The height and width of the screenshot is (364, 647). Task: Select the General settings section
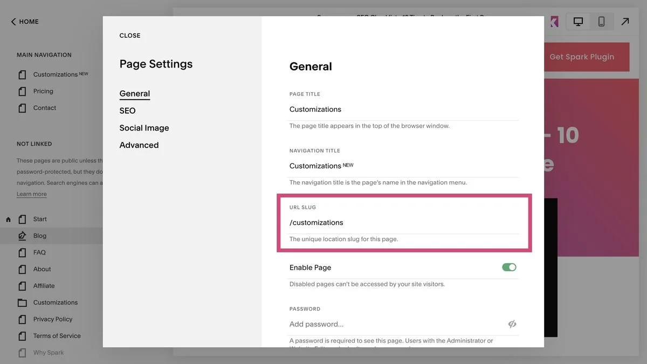tap(134, 93)
